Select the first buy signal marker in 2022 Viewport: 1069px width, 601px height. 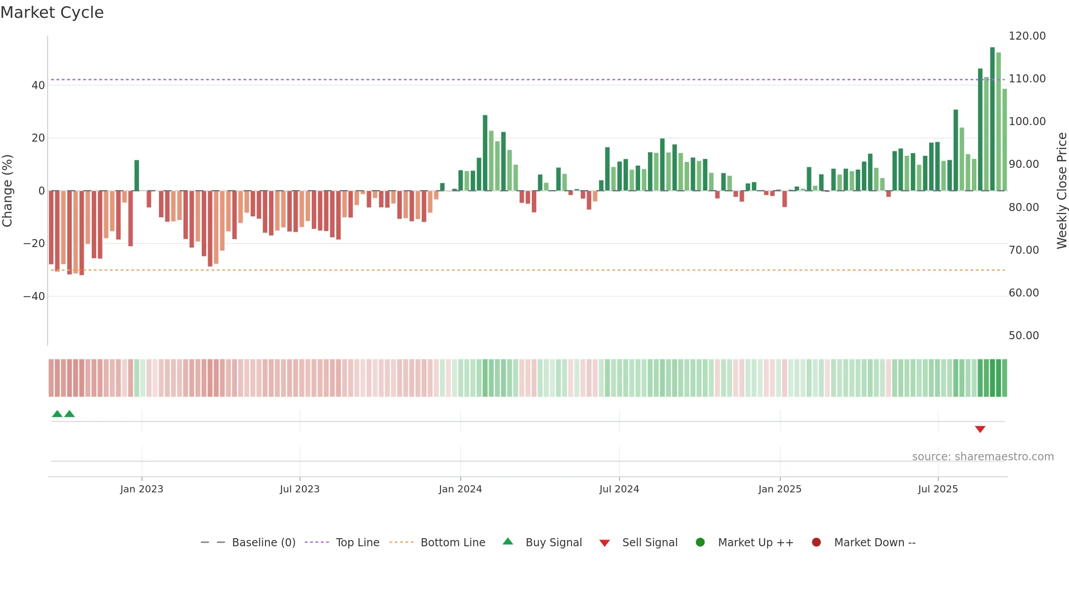[x=57, y=414]
